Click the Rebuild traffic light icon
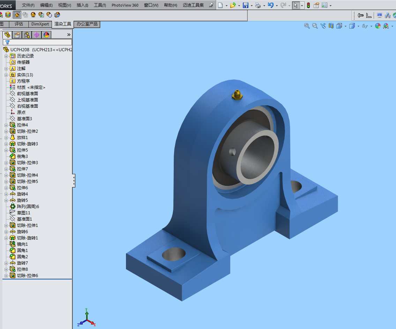 pyautogui.click(x=308, y=5)
